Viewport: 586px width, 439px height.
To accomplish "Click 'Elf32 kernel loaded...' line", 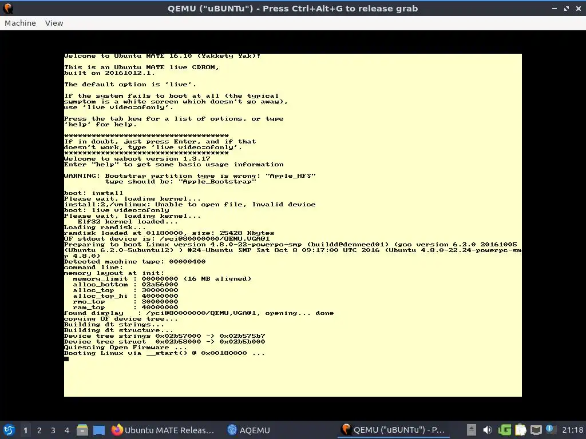I will (128, 222).
